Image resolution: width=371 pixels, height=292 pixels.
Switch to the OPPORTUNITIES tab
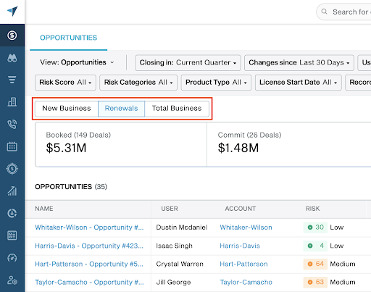(x=69, y=38)
